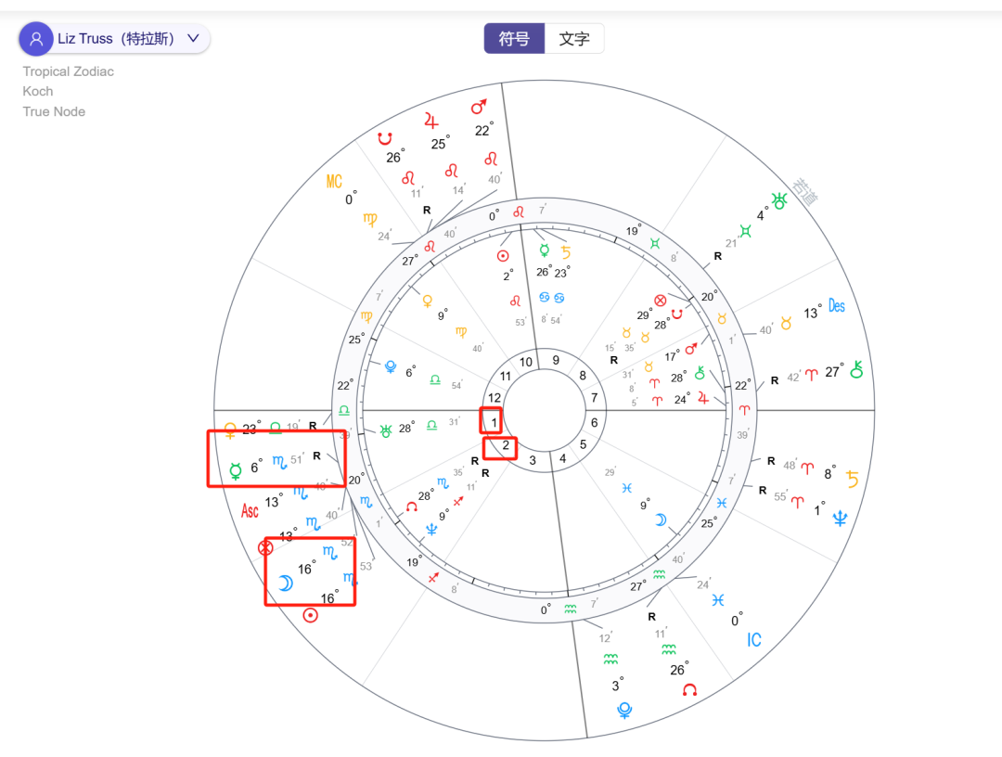Click house number 2
1002x757 pixels.
[506, 445]
